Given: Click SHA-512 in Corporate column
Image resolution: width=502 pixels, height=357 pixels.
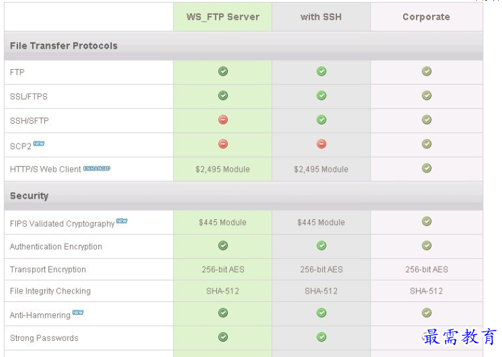Looking at the screenshot, I should [426, 291].
